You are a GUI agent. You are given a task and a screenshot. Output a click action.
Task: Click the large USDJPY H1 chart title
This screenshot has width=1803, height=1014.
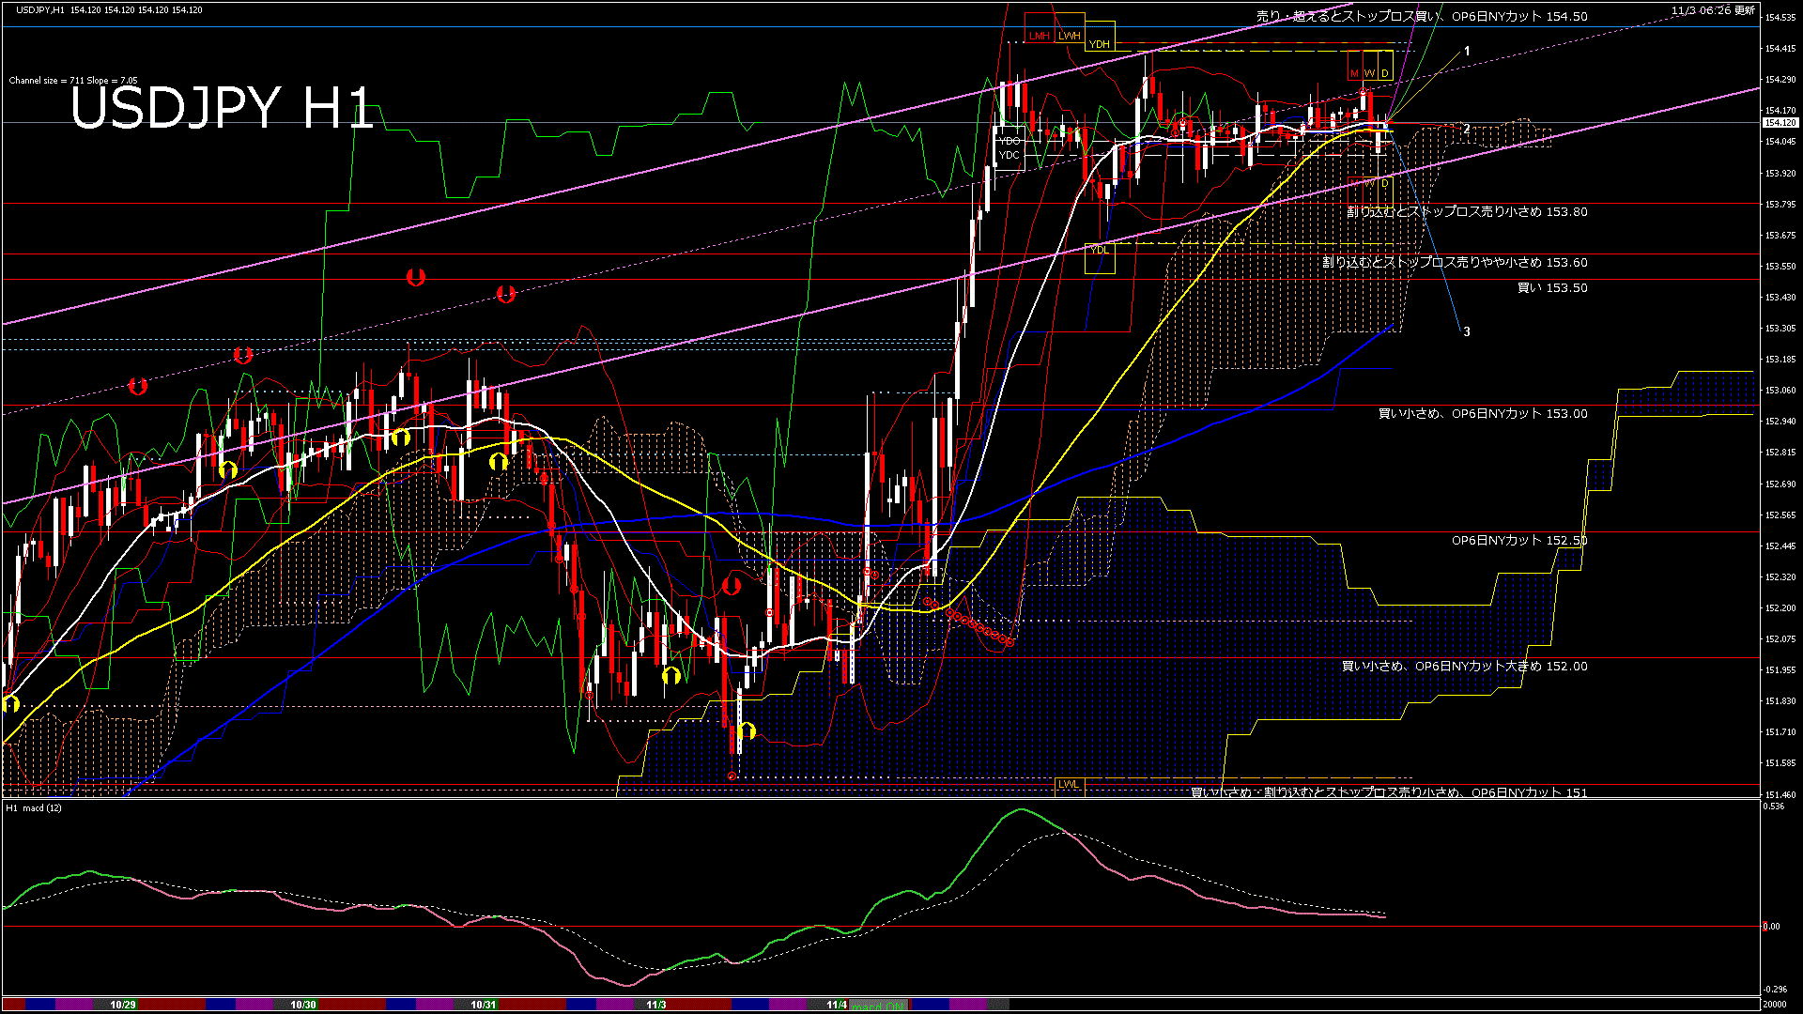tap(223, 108)
